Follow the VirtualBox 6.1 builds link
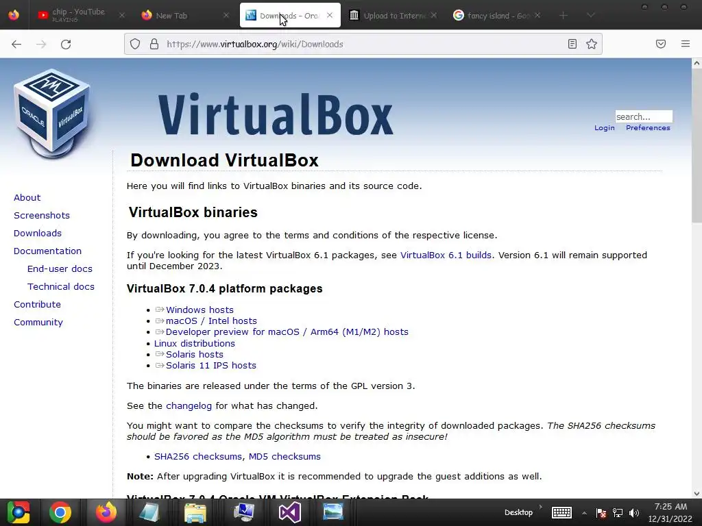 [x=446, y=255]
